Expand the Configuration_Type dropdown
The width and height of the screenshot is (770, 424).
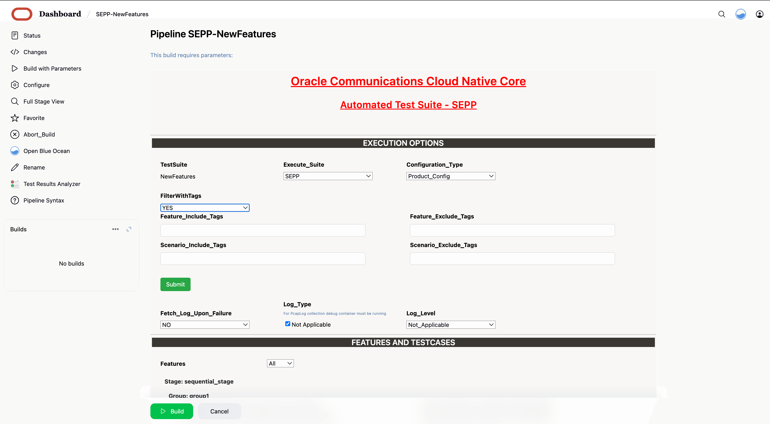[x=450, y=176]
